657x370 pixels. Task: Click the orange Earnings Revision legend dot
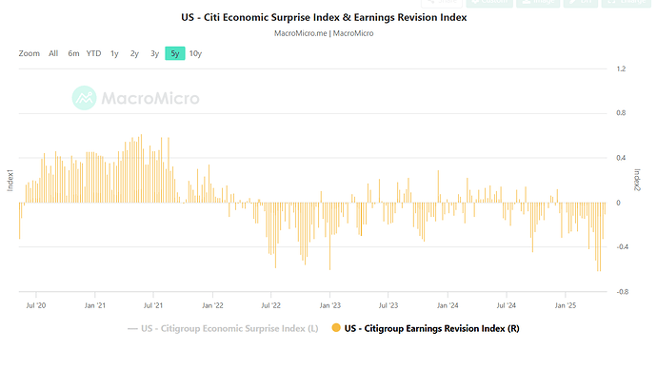coord(336,328)
